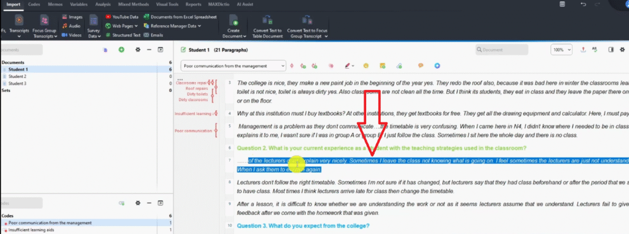Export the displayed document
The width and height of the screenshot is (629, 234).
pyautogui.click(x=584, y=50)
